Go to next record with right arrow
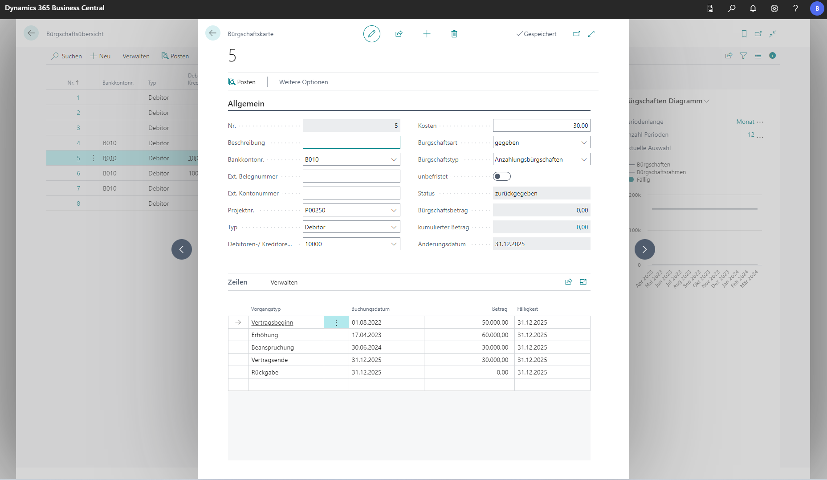Image resolution: width=827 pixels, height=480 pixels. [x=644, y=249]
